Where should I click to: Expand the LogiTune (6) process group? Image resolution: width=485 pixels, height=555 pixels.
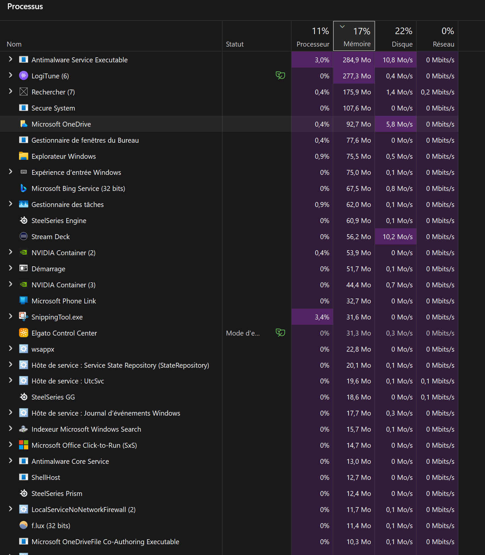pyautogui.click(x=11, y=75)
